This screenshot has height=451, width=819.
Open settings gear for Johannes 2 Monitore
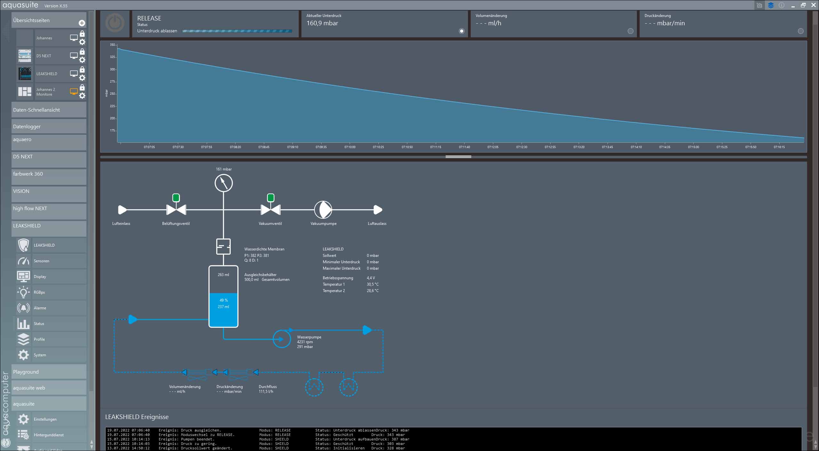[x=82, y=96]
